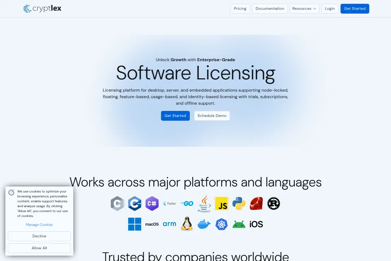The width and height of the screenshot is (391, 261).
Task: Open the Manage Cookies link
Action: [39, 225]
